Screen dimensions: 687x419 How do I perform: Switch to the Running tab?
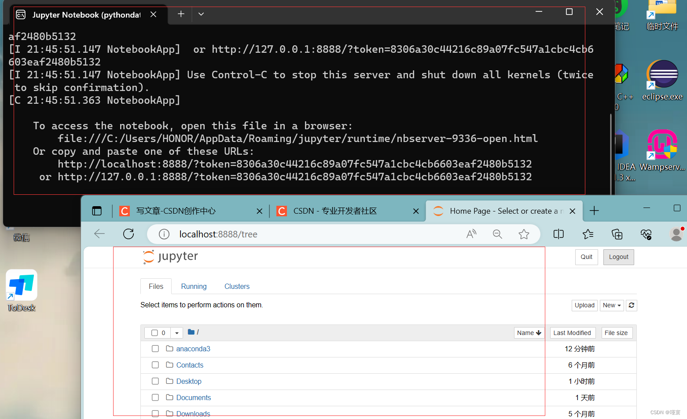(x=194, y=286)
